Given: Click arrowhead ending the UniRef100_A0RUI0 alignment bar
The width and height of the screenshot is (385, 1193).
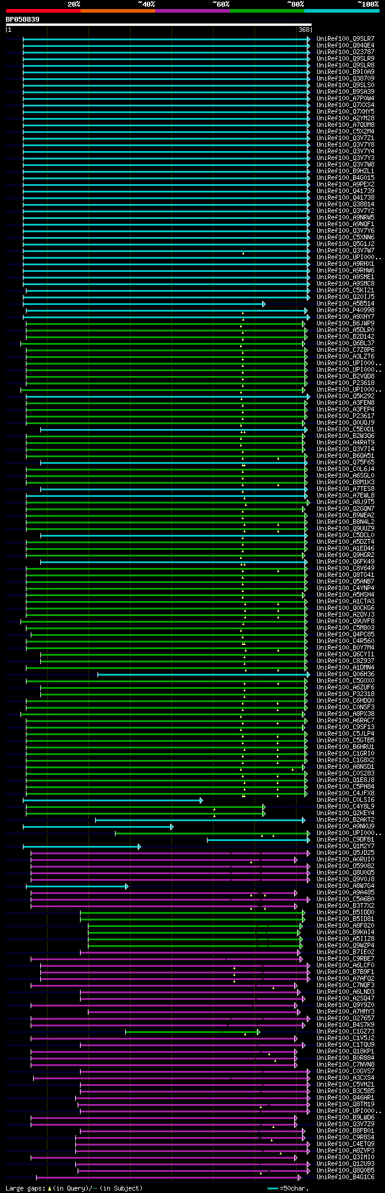Looking at the screenshot, I should coord(296,860).
